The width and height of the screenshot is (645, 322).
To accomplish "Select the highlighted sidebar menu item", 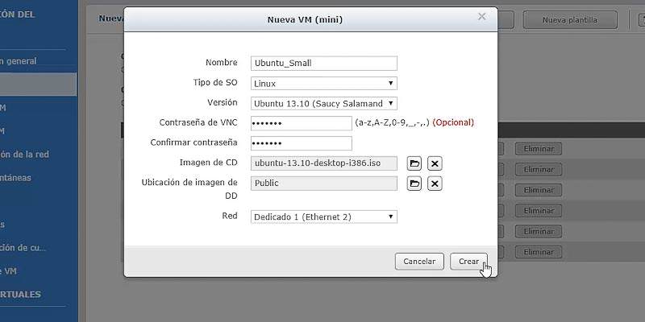I will [38, 85].
